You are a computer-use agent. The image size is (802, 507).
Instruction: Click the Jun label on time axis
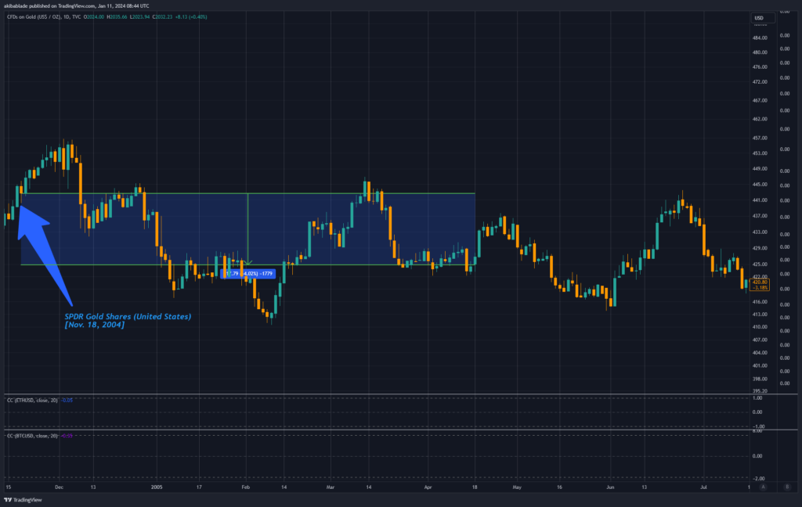pos(609,487)
